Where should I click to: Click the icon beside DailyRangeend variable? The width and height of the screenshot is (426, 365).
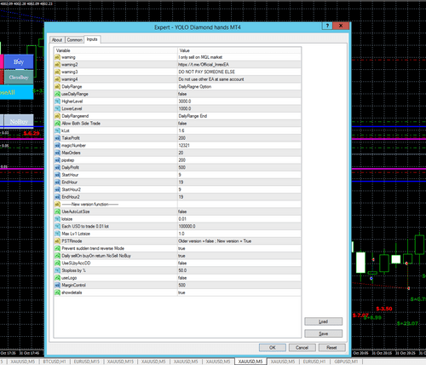pos(58,116)
